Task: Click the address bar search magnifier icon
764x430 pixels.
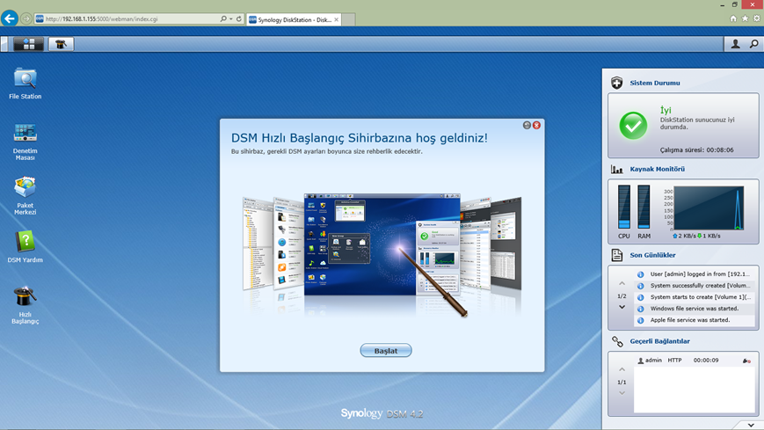Action: point(223,19)
